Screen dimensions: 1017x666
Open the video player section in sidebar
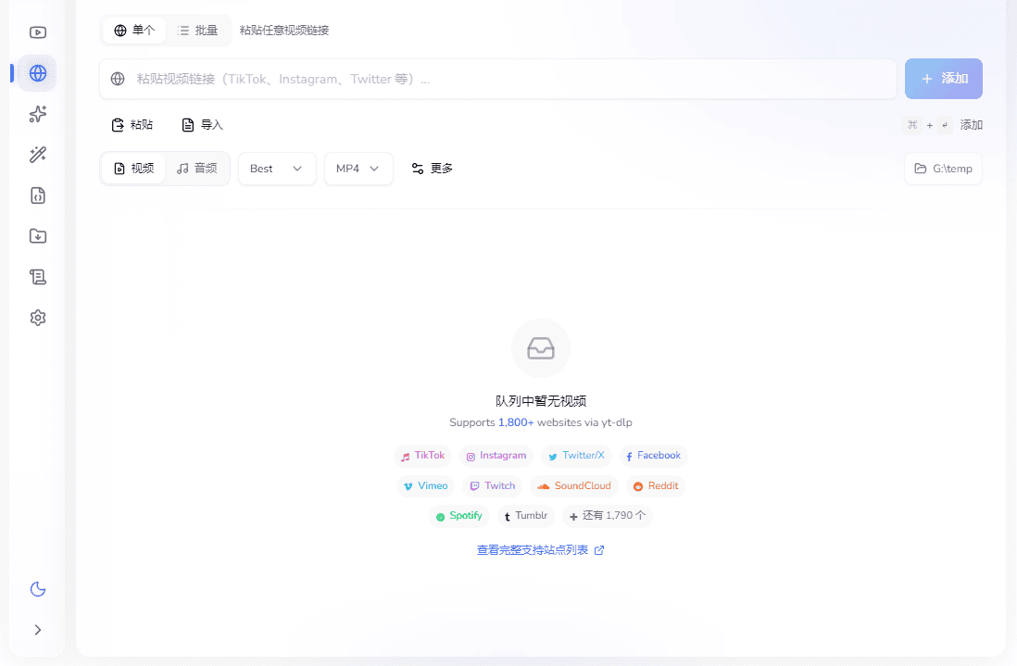pyautogui.click(x=37, y=31)
